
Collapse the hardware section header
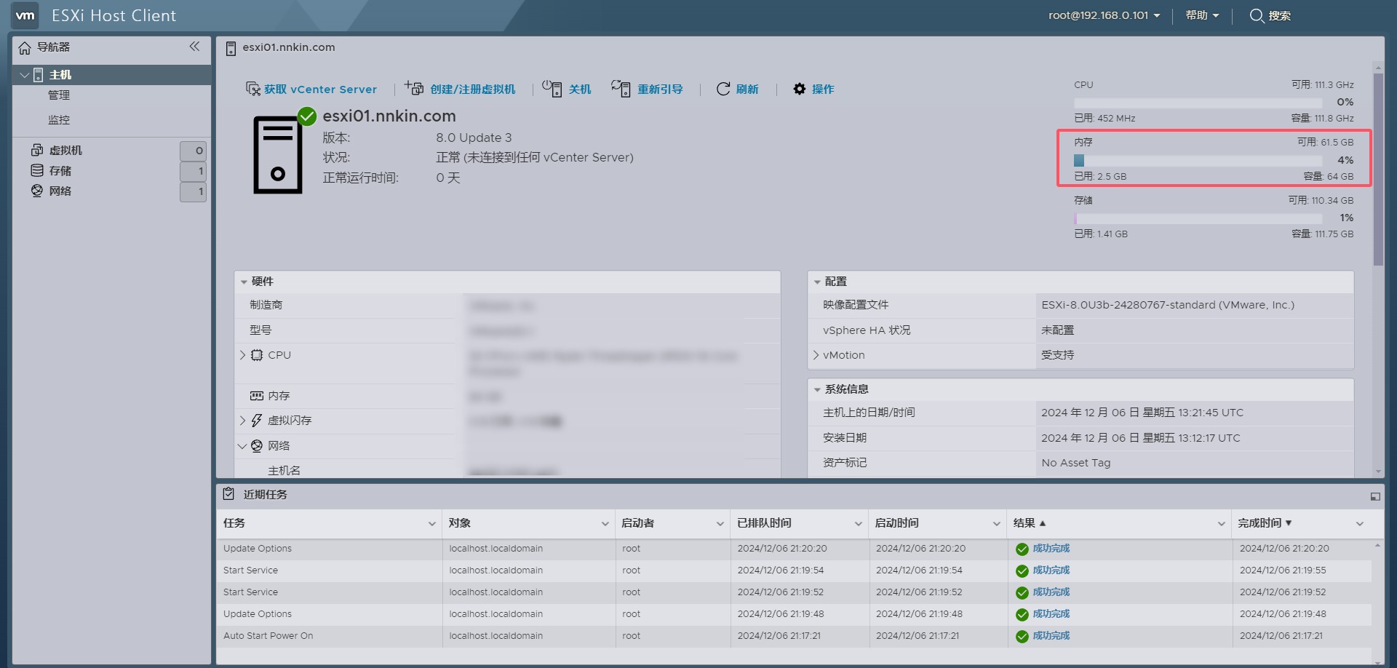244,282
